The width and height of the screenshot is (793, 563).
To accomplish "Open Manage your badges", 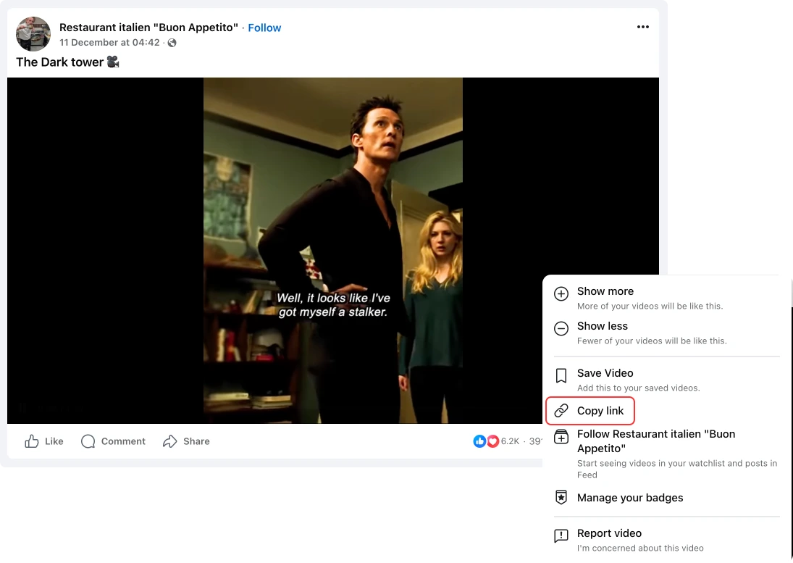I will pos(629,498).
